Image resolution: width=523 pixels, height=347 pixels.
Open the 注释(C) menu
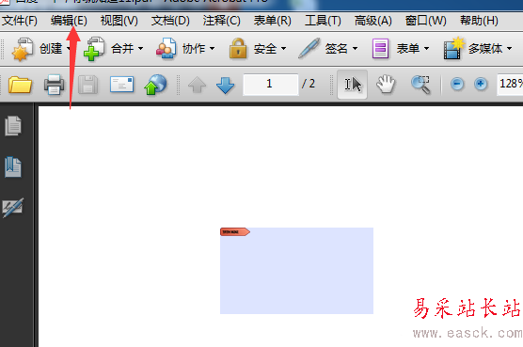click(221, 21)
